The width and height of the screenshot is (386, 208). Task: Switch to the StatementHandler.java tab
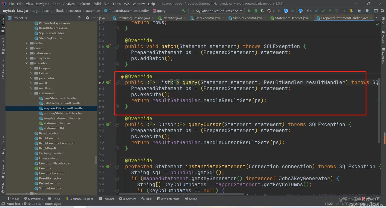click(x=292, y=18)
